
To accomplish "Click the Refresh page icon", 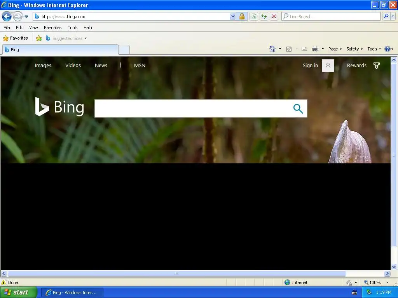I will pos(264,17).
